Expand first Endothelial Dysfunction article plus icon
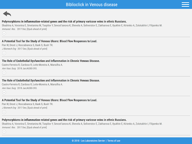The image size is (192, 144). click(4, 73)
